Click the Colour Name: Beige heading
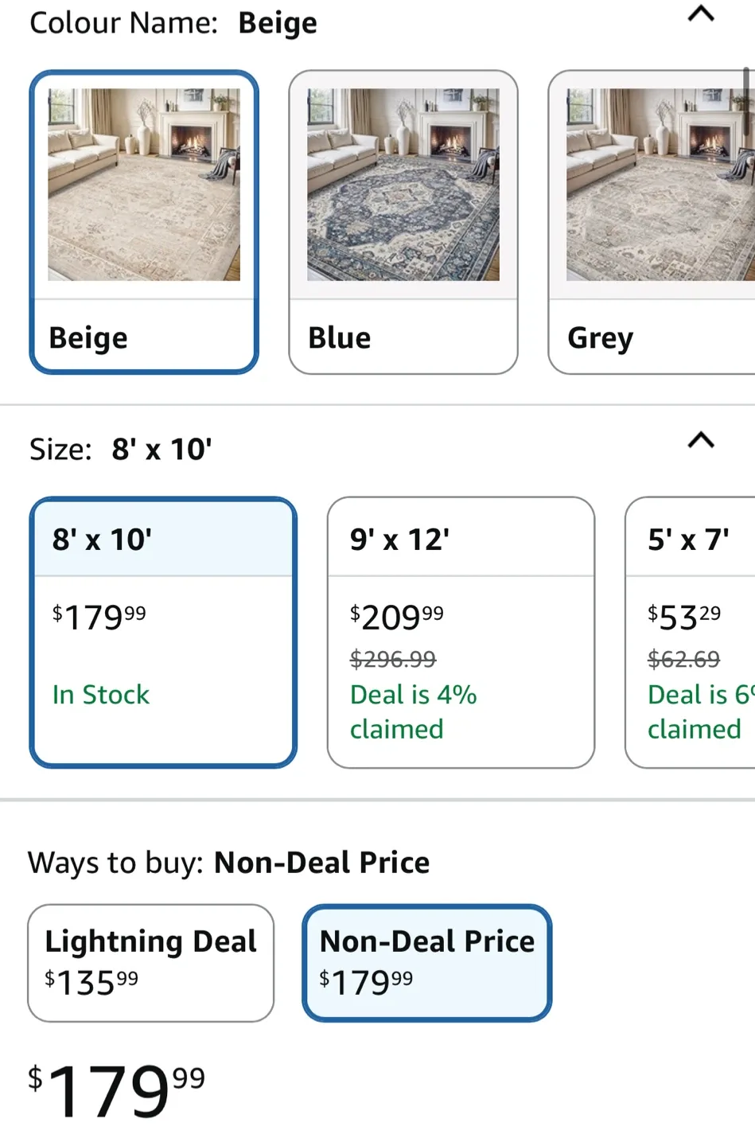This screenshot has height=1146, width=755. (x=172, y=22)
